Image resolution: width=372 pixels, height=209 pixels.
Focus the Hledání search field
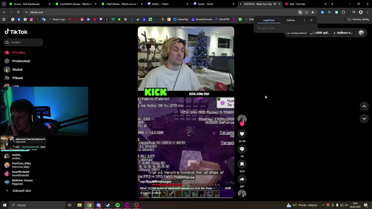[24, 42]
